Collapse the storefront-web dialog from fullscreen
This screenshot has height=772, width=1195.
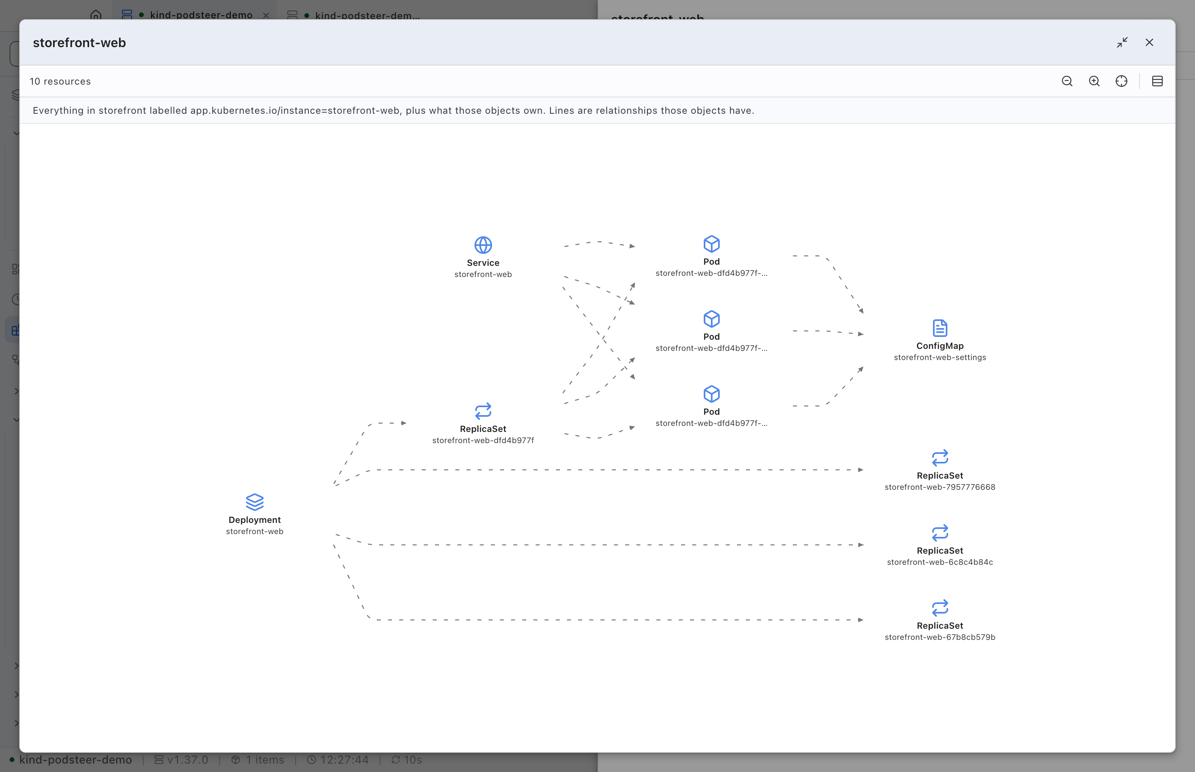1122,43
